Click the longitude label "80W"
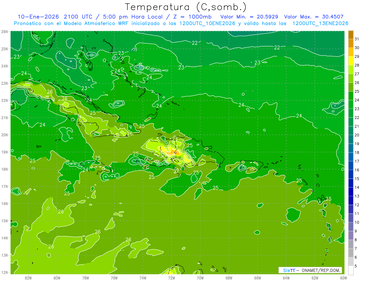Viewport: 365px width, 282px height. tap(57, 278)
